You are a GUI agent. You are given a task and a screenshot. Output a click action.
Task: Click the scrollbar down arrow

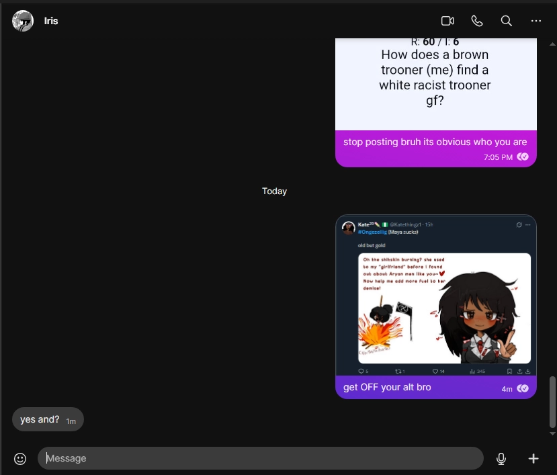[x=553, y=433]
